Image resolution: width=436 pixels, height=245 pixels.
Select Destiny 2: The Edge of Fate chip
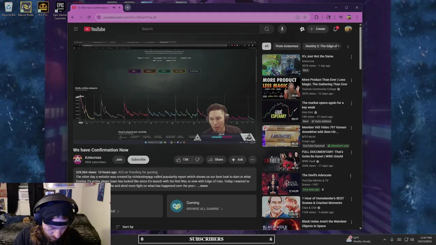pos(323,46)
